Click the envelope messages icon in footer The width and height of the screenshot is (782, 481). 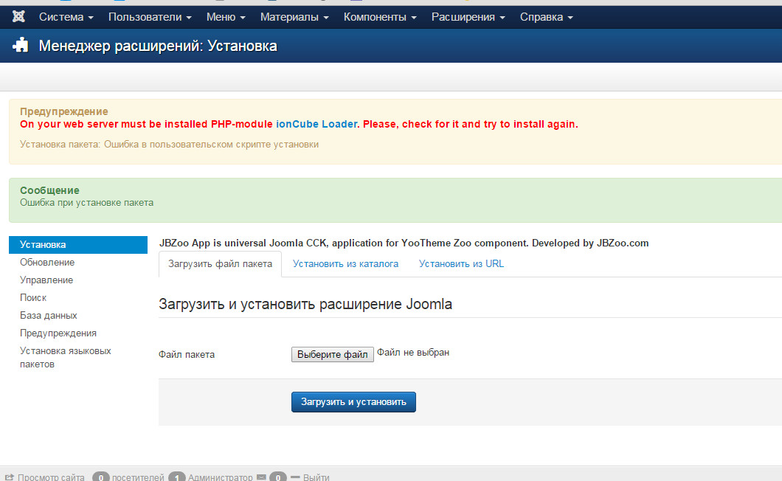261,477
